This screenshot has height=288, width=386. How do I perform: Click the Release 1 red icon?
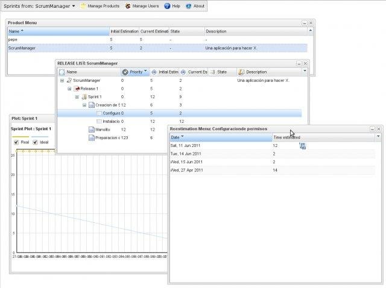pos(77,89)
